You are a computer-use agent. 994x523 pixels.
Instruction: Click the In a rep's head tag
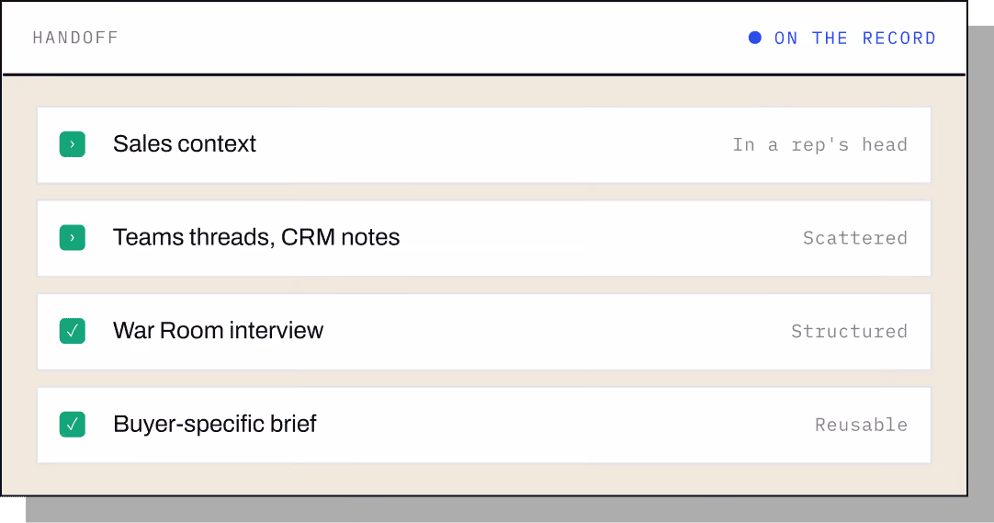tap(819, 144)
